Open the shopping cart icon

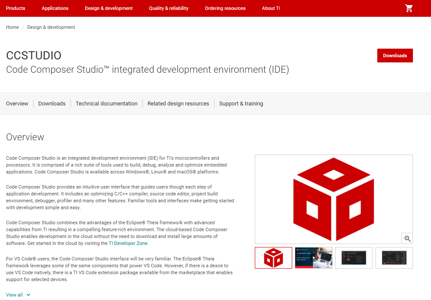click(x=409, y=8)
